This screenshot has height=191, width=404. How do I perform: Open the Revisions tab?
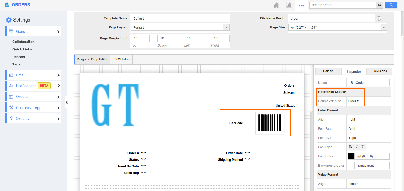coord(380,71)
